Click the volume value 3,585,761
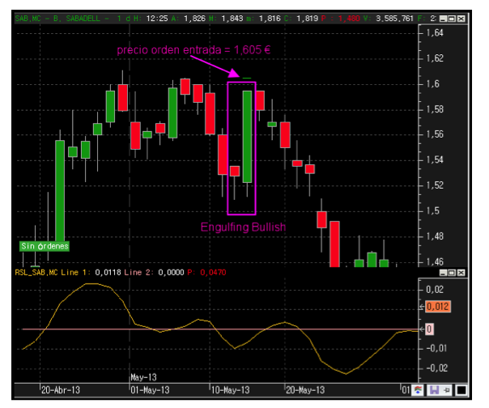489x408 pixels. (394, 19)
